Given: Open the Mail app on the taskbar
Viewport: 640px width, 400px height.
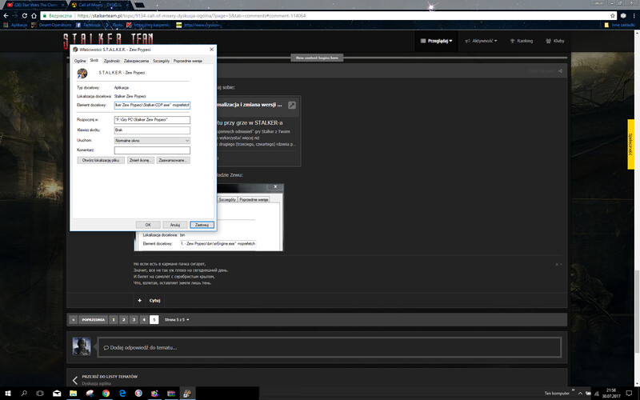Looking at the screenshot, I should point(57,394).
